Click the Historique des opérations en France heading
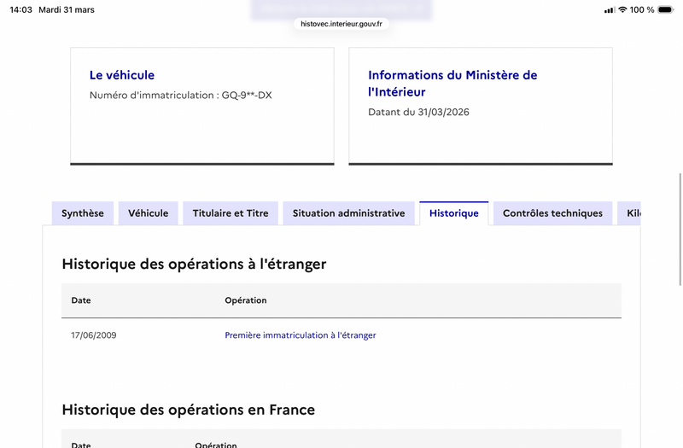Screen dimensions: 683x448 click(188, 410)
